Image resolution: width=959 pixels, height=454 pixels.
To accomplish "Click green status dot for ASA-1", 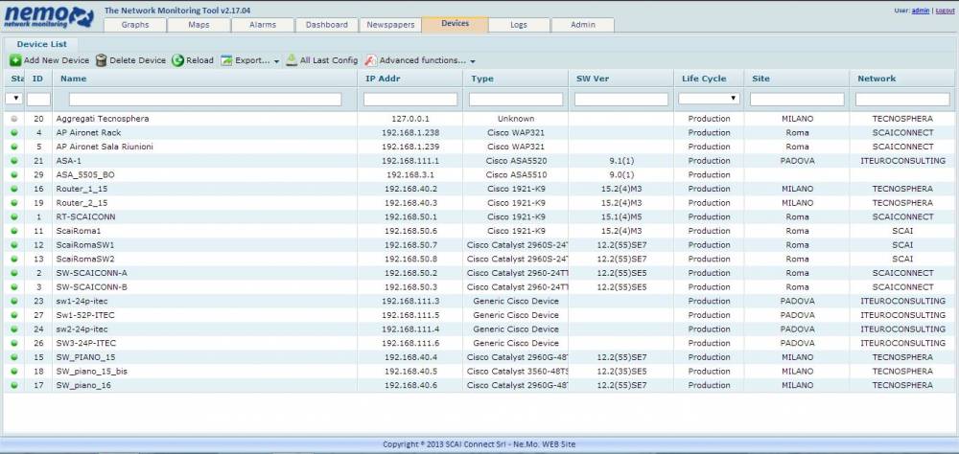I will tap(14, 161).
